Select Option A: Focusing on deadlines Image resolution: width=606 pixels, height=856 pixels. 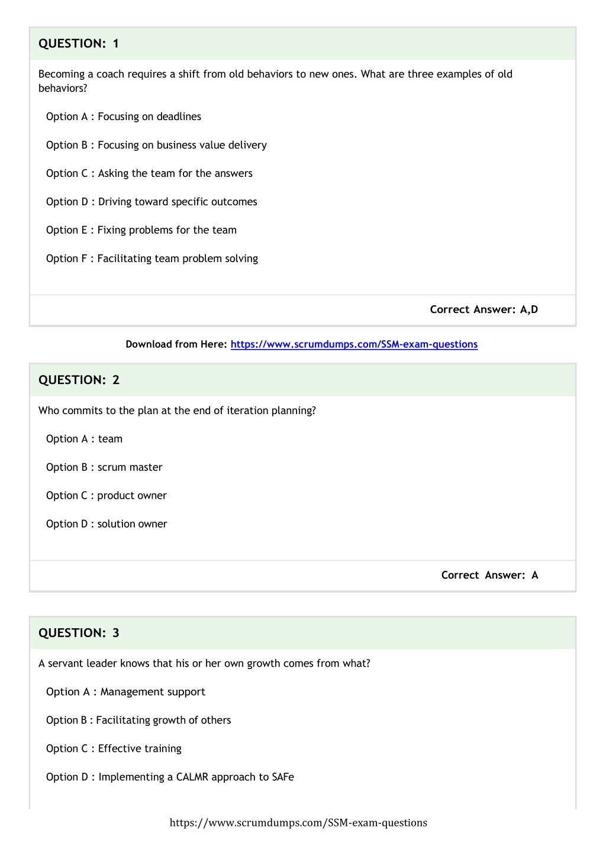click(124, 117)
